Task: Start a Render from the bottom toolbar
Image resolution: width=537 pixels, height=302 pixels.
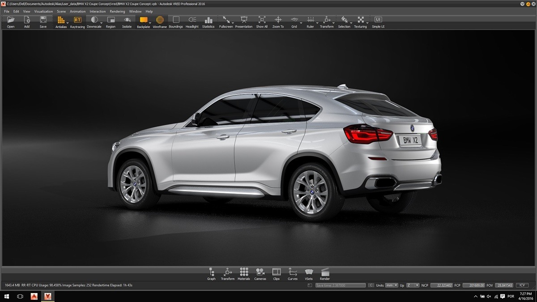Action: [x=324, y=272]
